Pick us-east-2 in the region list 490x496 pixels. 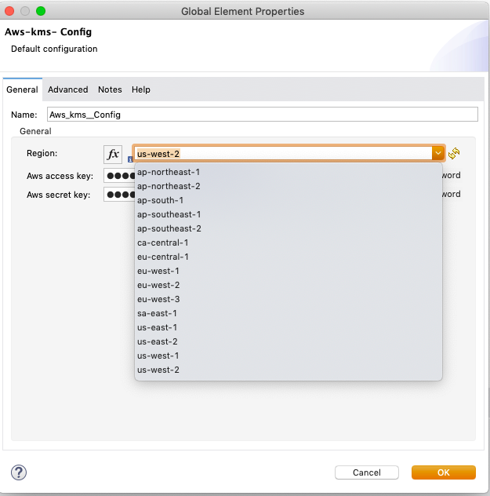(289, 341)
